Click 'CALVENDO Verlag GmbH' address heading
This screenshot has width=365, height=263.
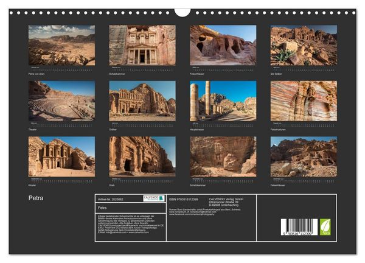226,199
